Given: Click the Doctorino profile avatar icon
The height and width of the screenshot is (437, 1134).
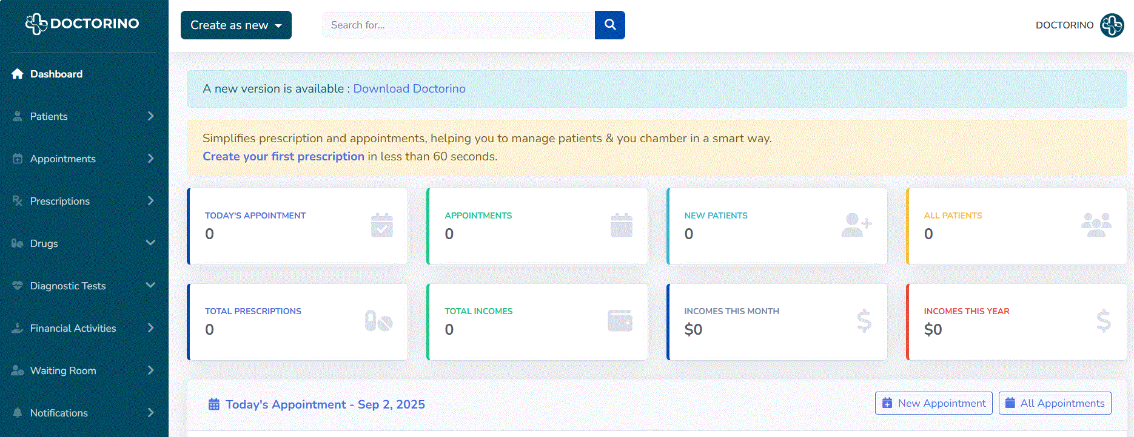Looking at the screenshot, I should tap(1112, 25).
